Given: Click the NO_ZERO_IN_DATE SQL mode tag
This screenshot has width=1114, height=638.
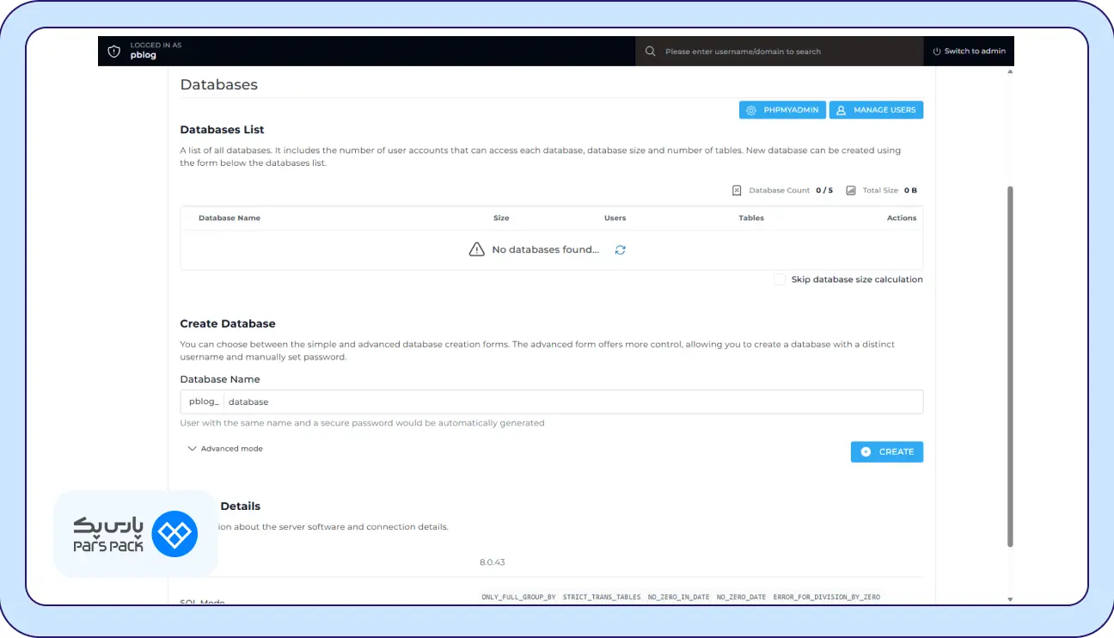Looking at the screenshot, I should (x=679, y=597).
